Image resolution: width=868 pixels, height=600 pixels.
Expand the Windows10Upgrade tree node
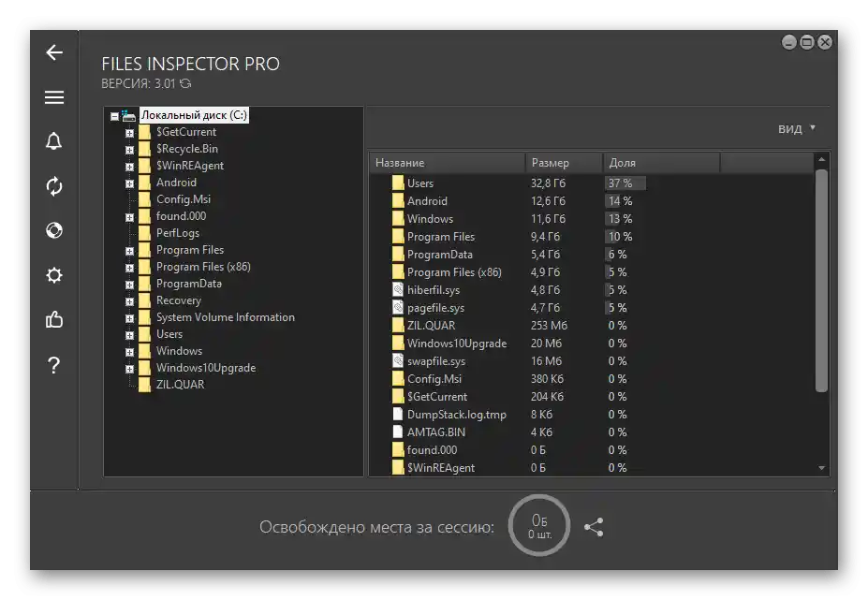(129, 369)
